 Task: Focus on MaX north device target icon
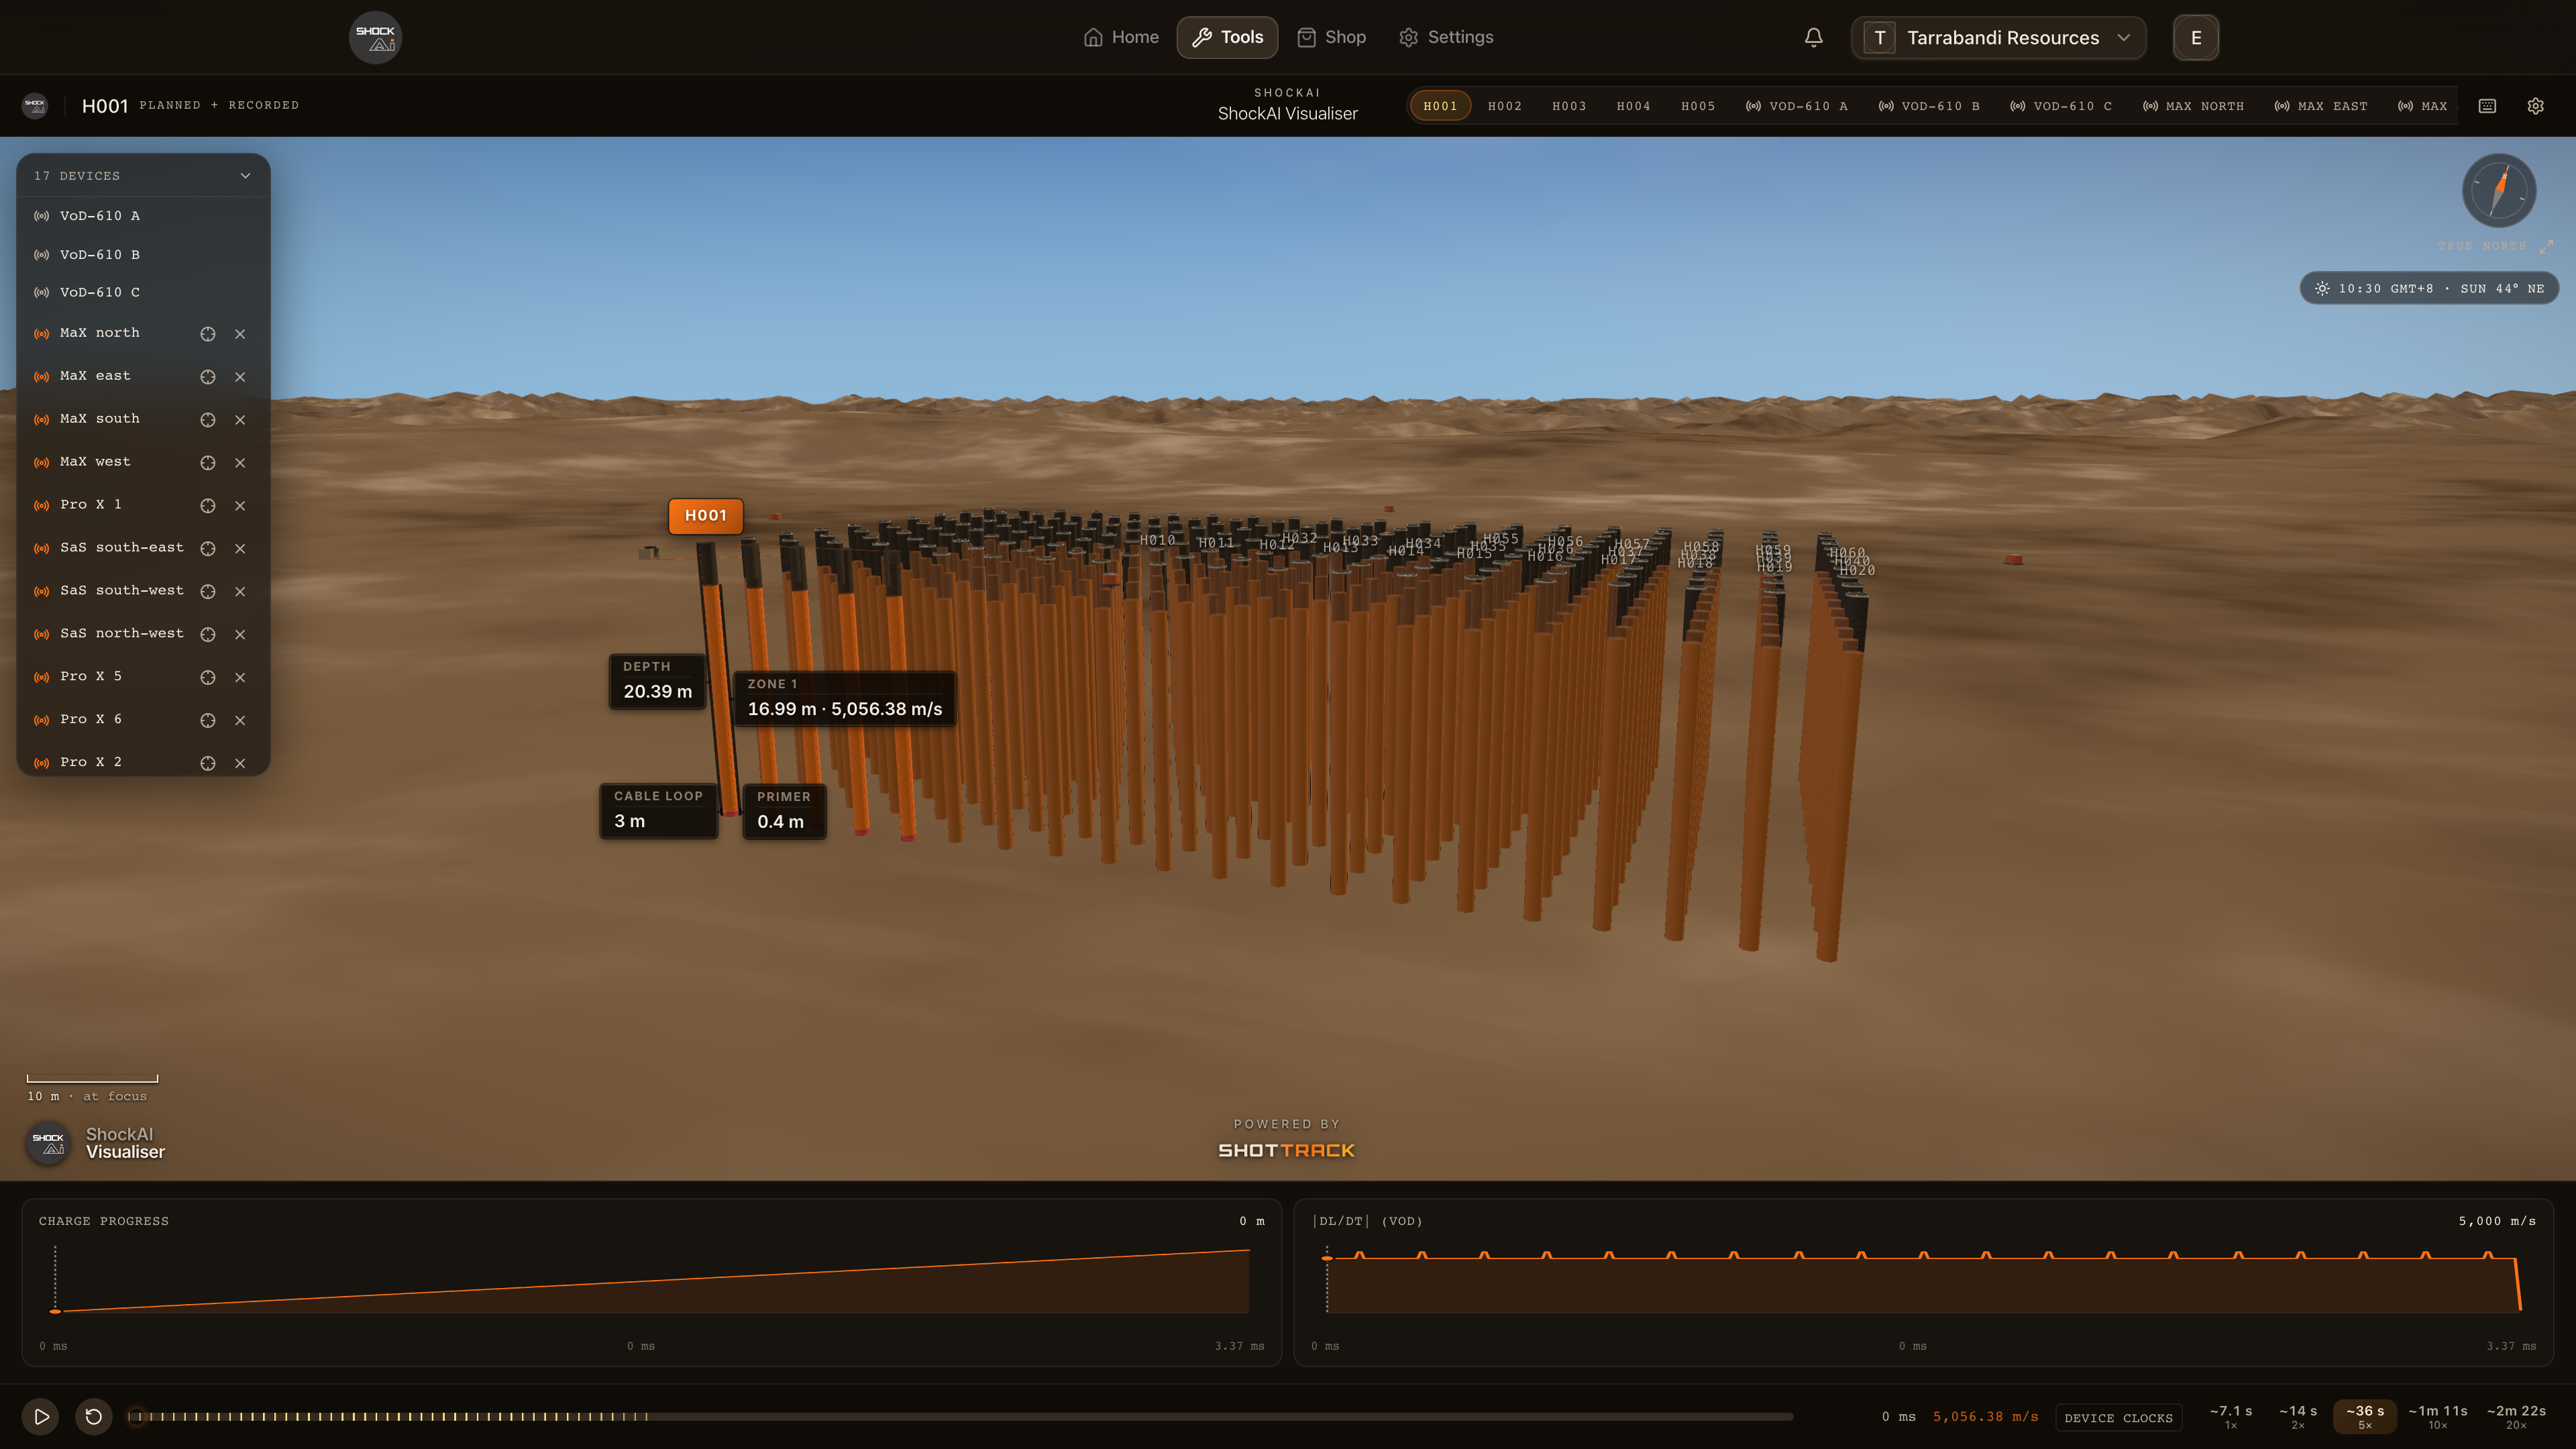coord(208,334)
